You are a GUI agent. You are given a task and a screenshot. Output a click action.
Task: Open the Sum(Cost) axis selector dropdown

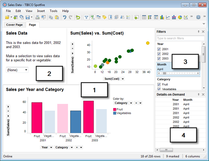[123, 79]
